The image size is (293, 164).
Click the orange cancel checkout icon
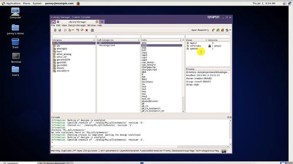coord(222,30)
